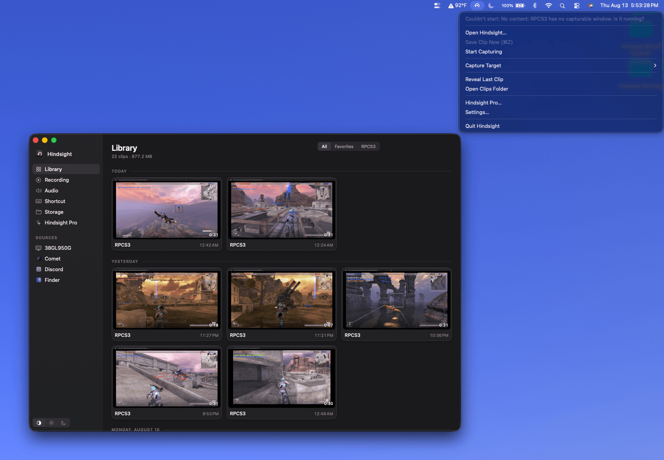
Task: Click the Focus moon icon in menu bar
Action: pyautogui.click(x=491, y=6)
